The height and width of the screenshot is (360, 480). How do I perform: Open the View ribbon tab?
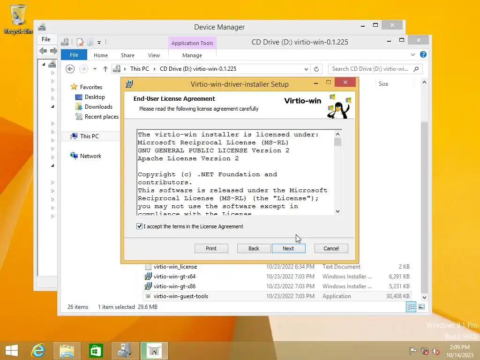154,55
